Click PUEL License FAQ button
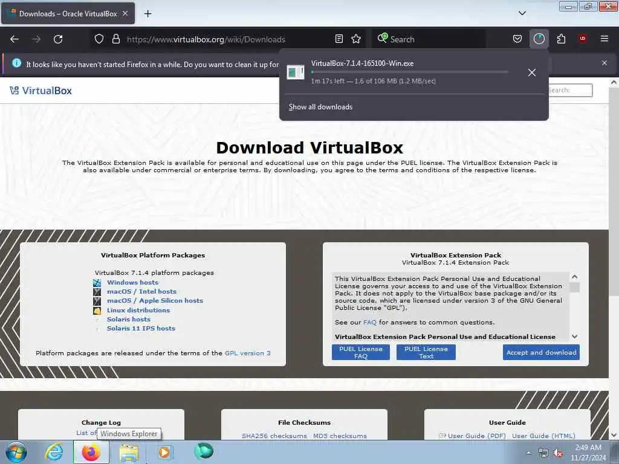 (360, 352)
